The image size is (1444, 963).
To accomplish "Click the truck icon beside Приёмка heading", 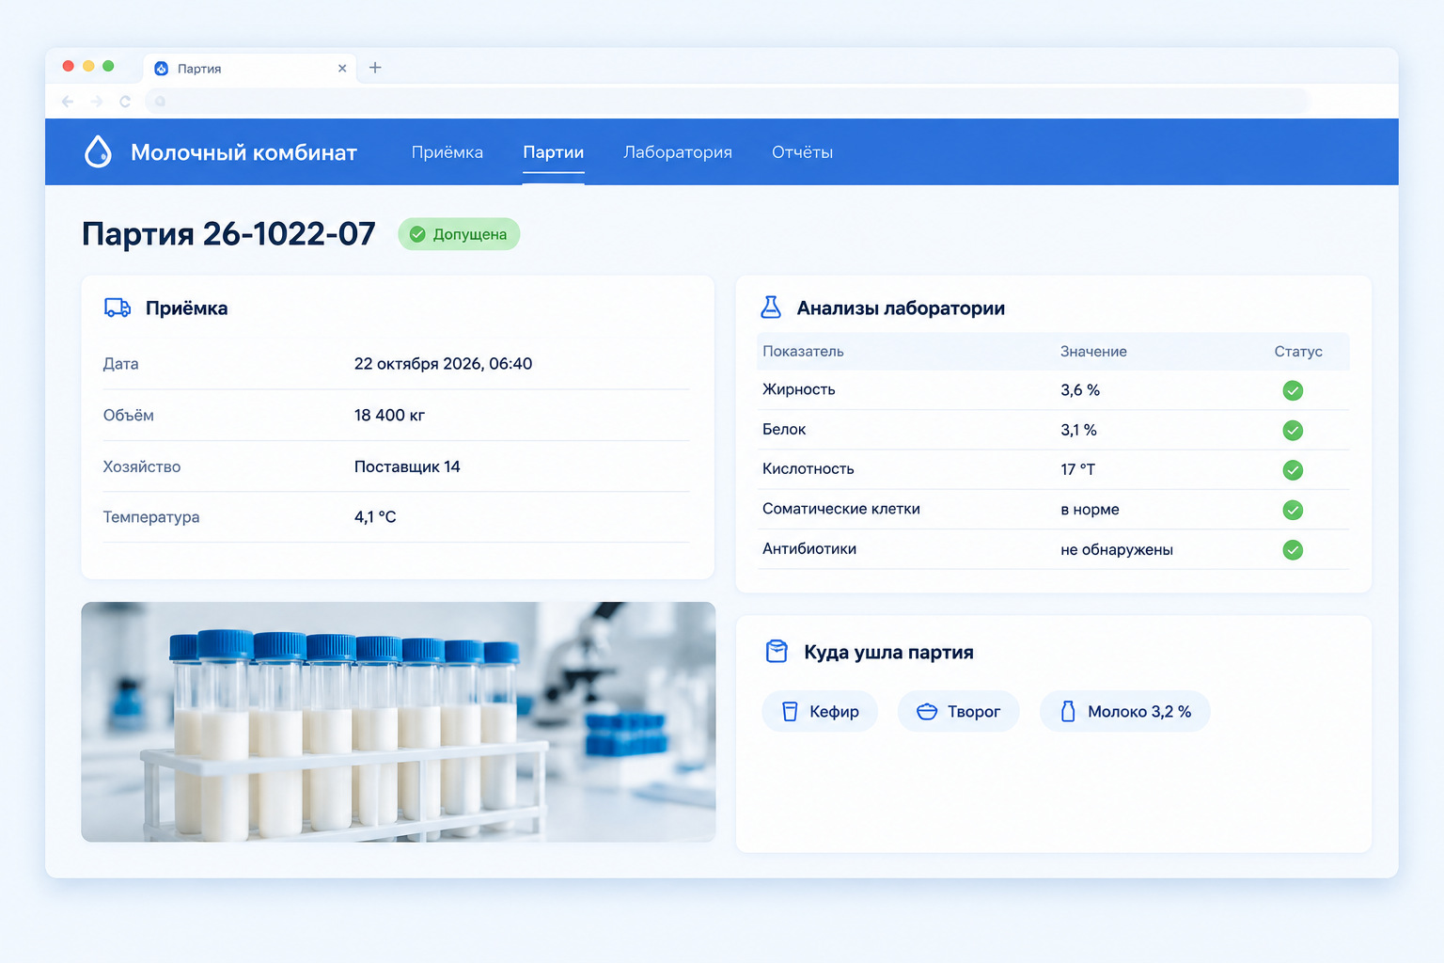I will point(118,308).
